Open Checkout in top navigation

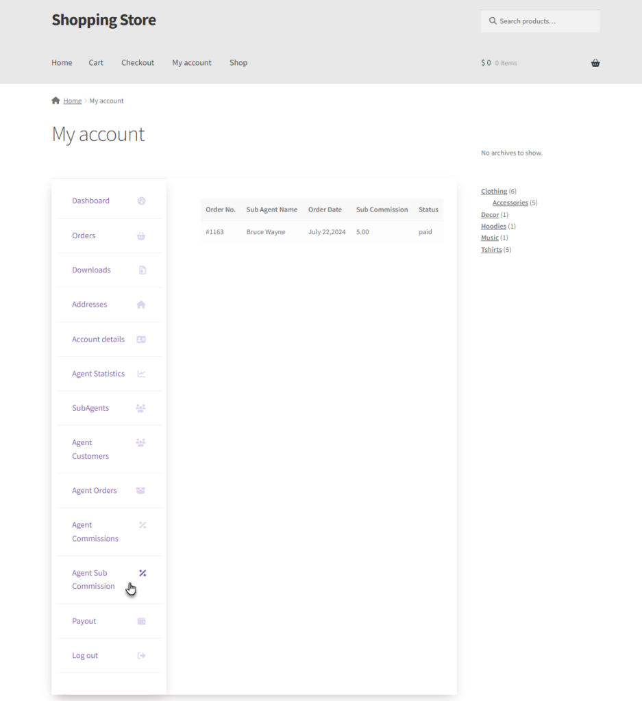pos(137,62)
